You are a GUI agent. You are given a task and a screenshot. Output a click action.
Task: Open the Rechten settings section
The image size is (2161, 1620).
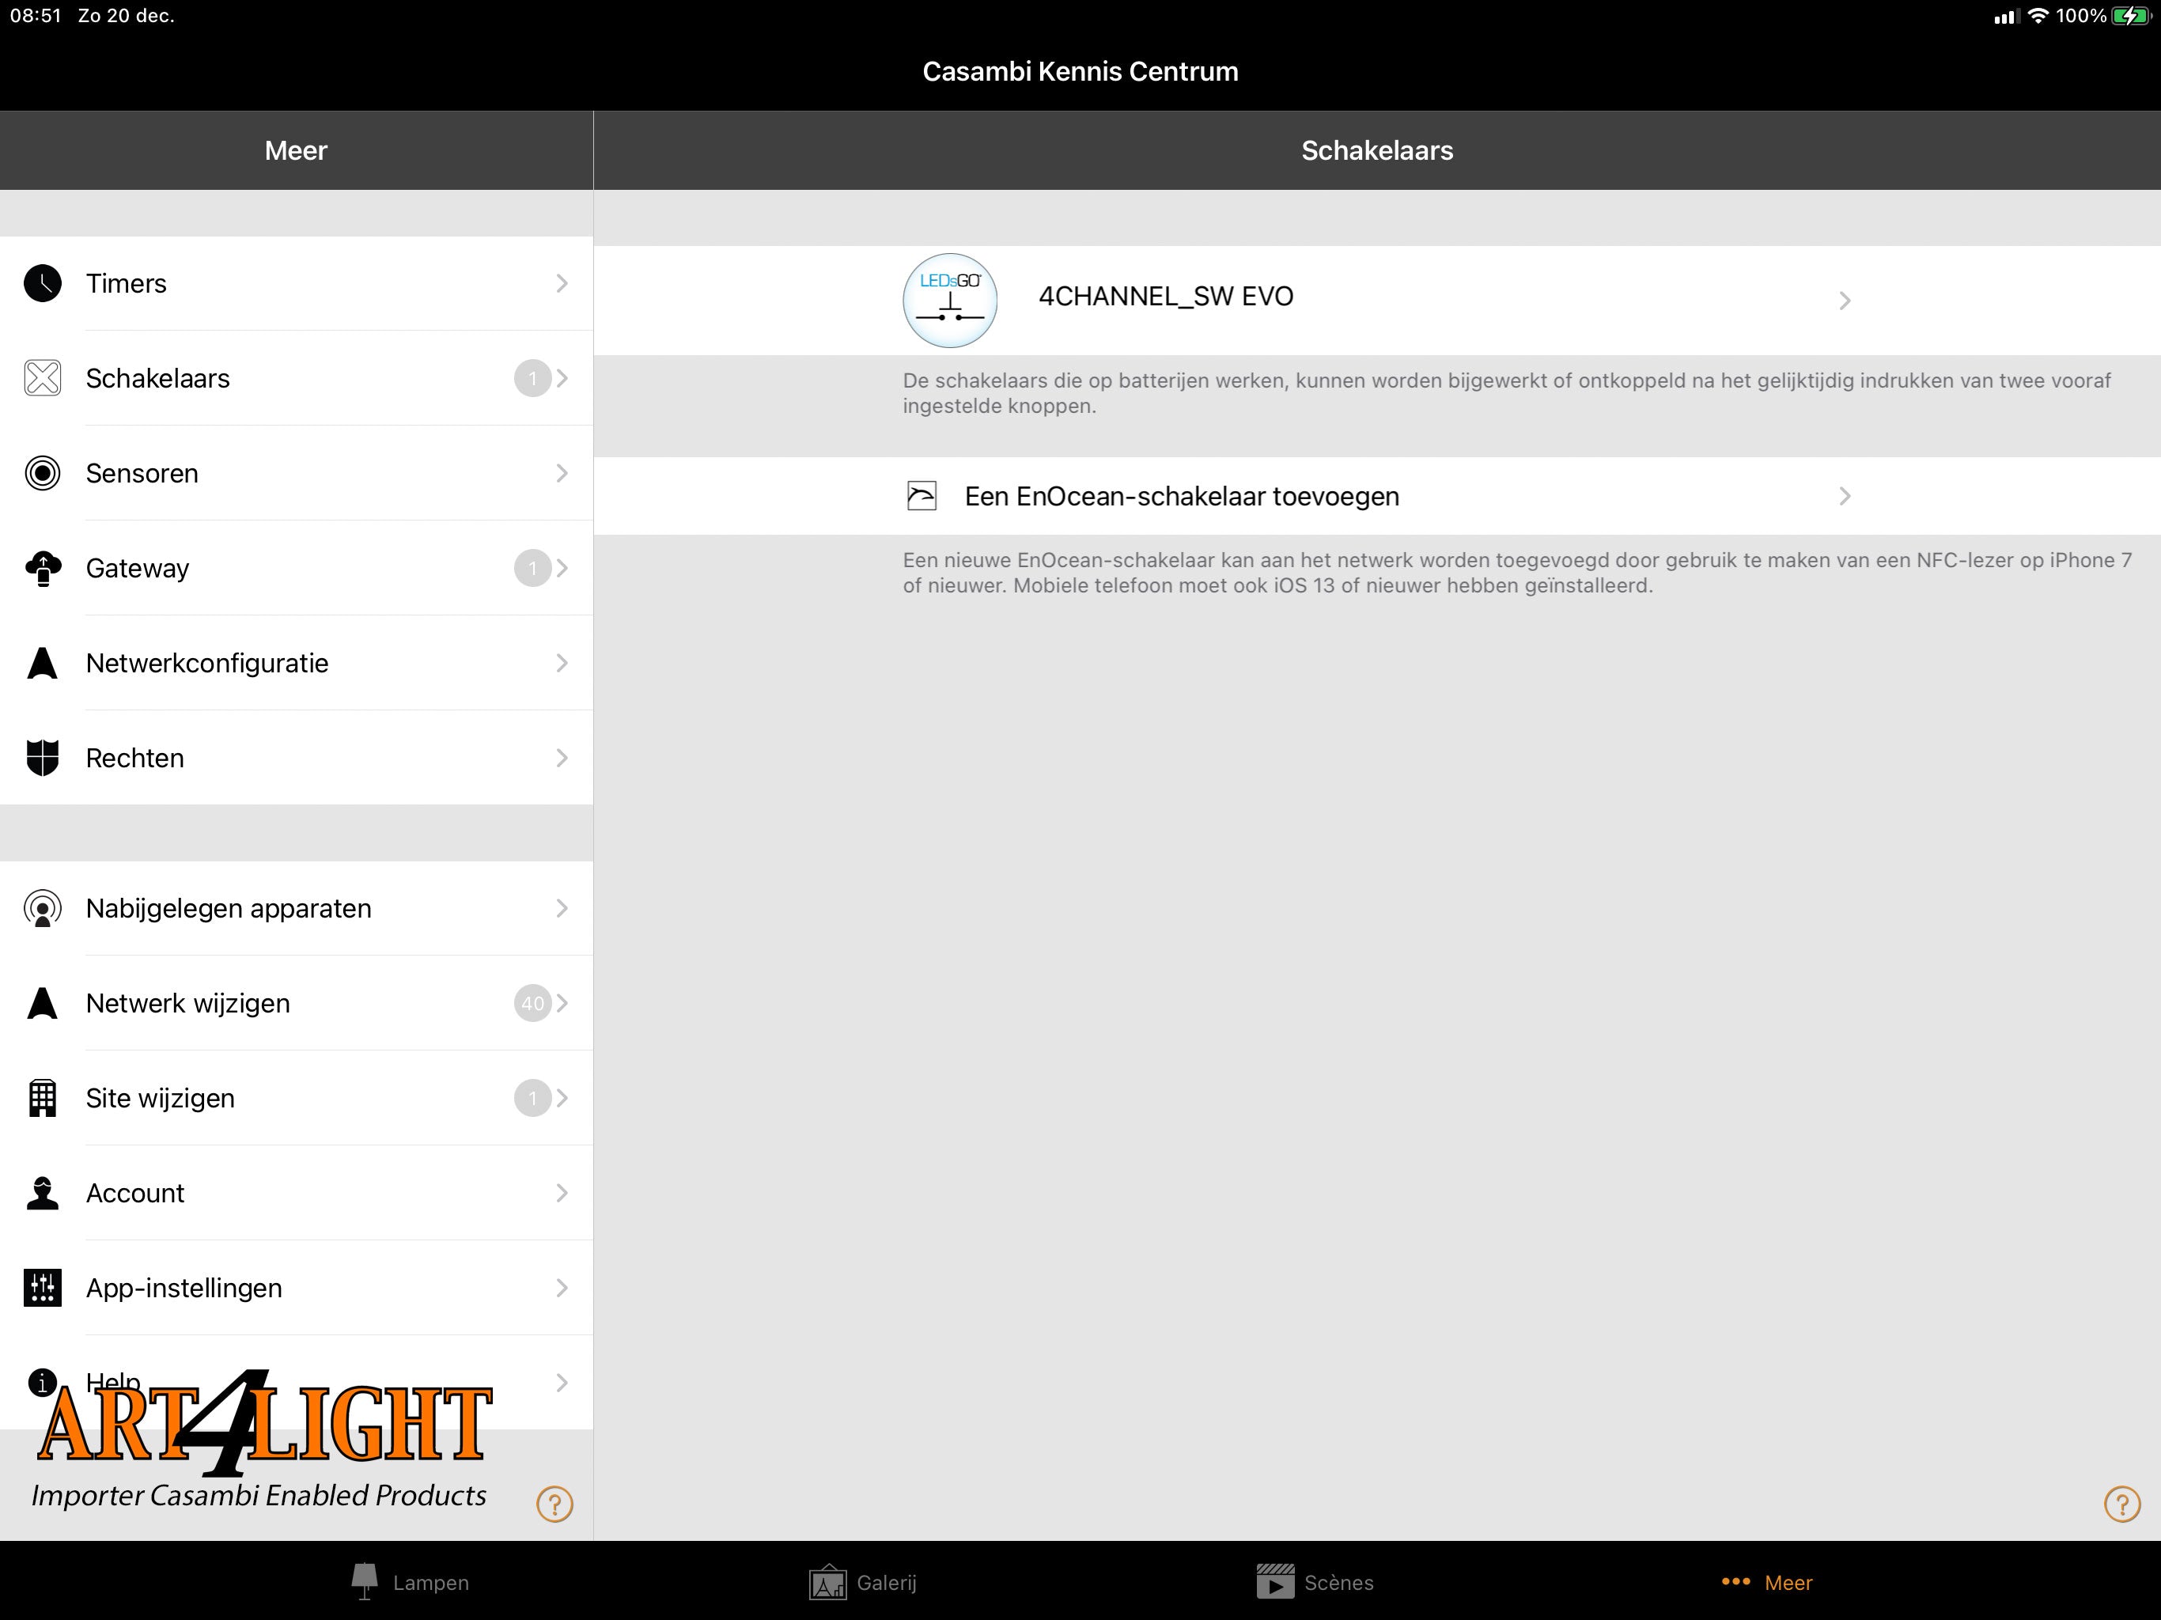(x=296, y=757)
